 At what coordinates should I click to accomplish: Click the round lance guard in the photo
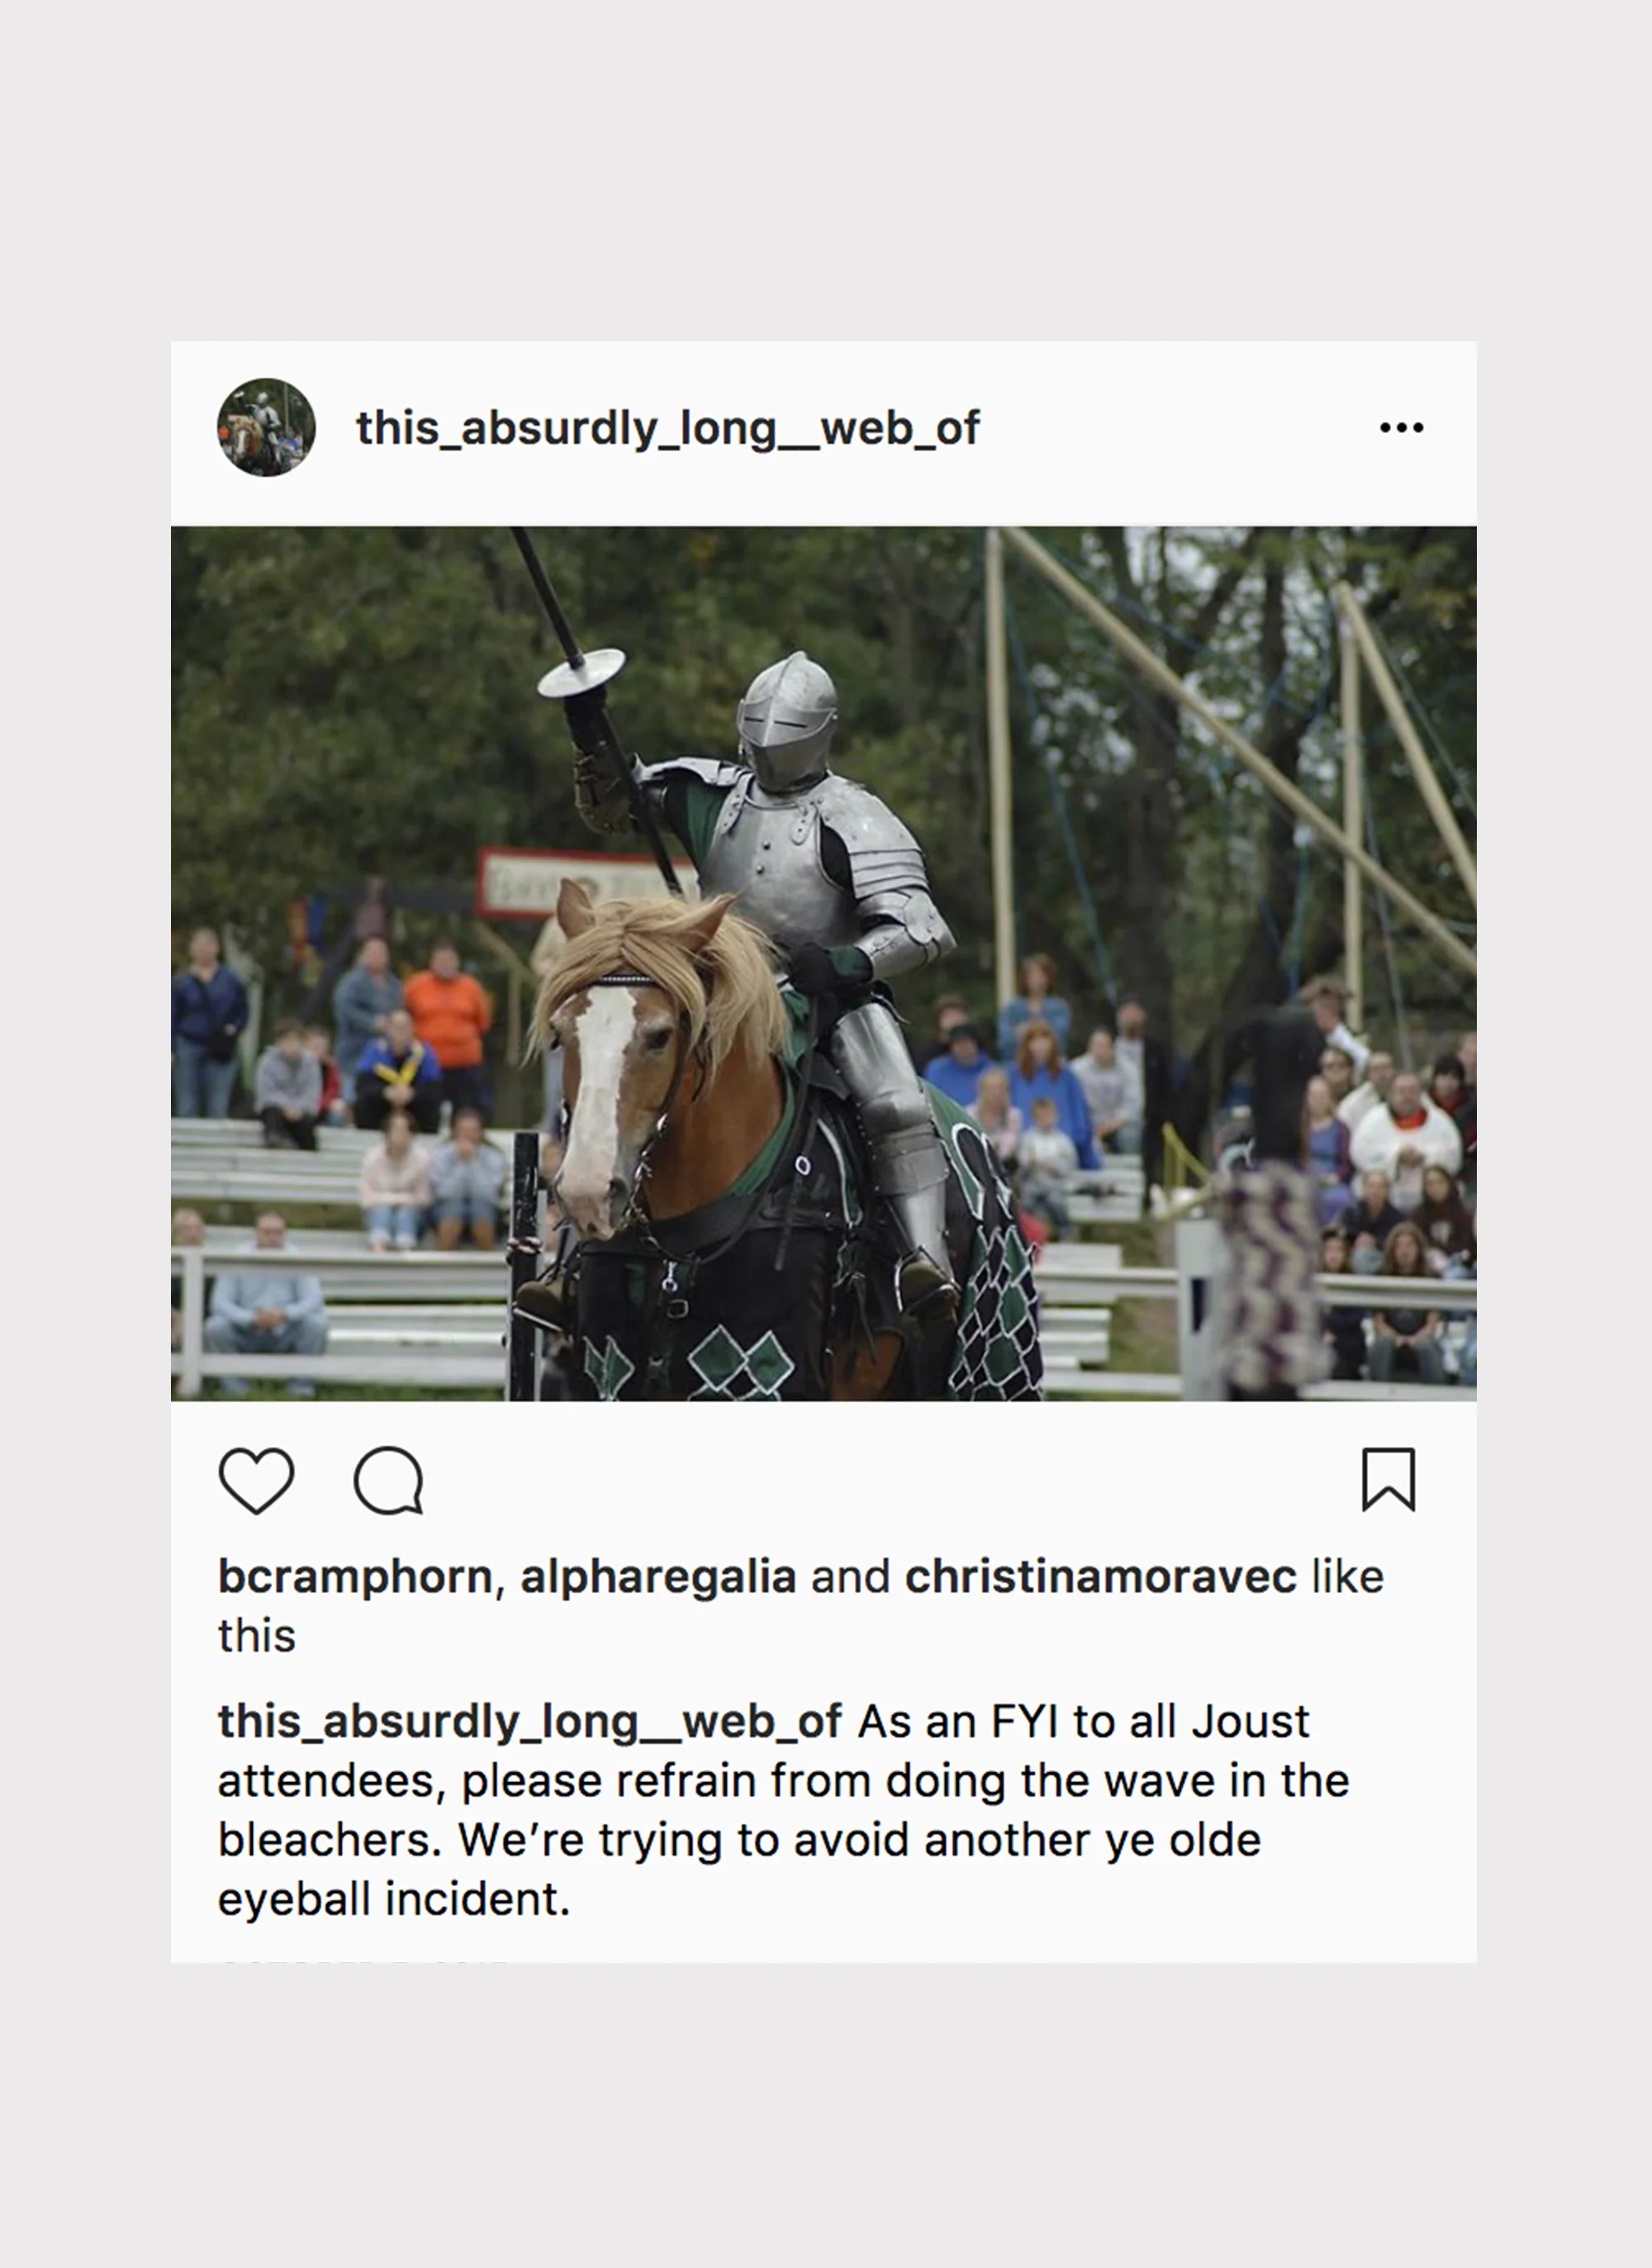(x=581, y=673)
